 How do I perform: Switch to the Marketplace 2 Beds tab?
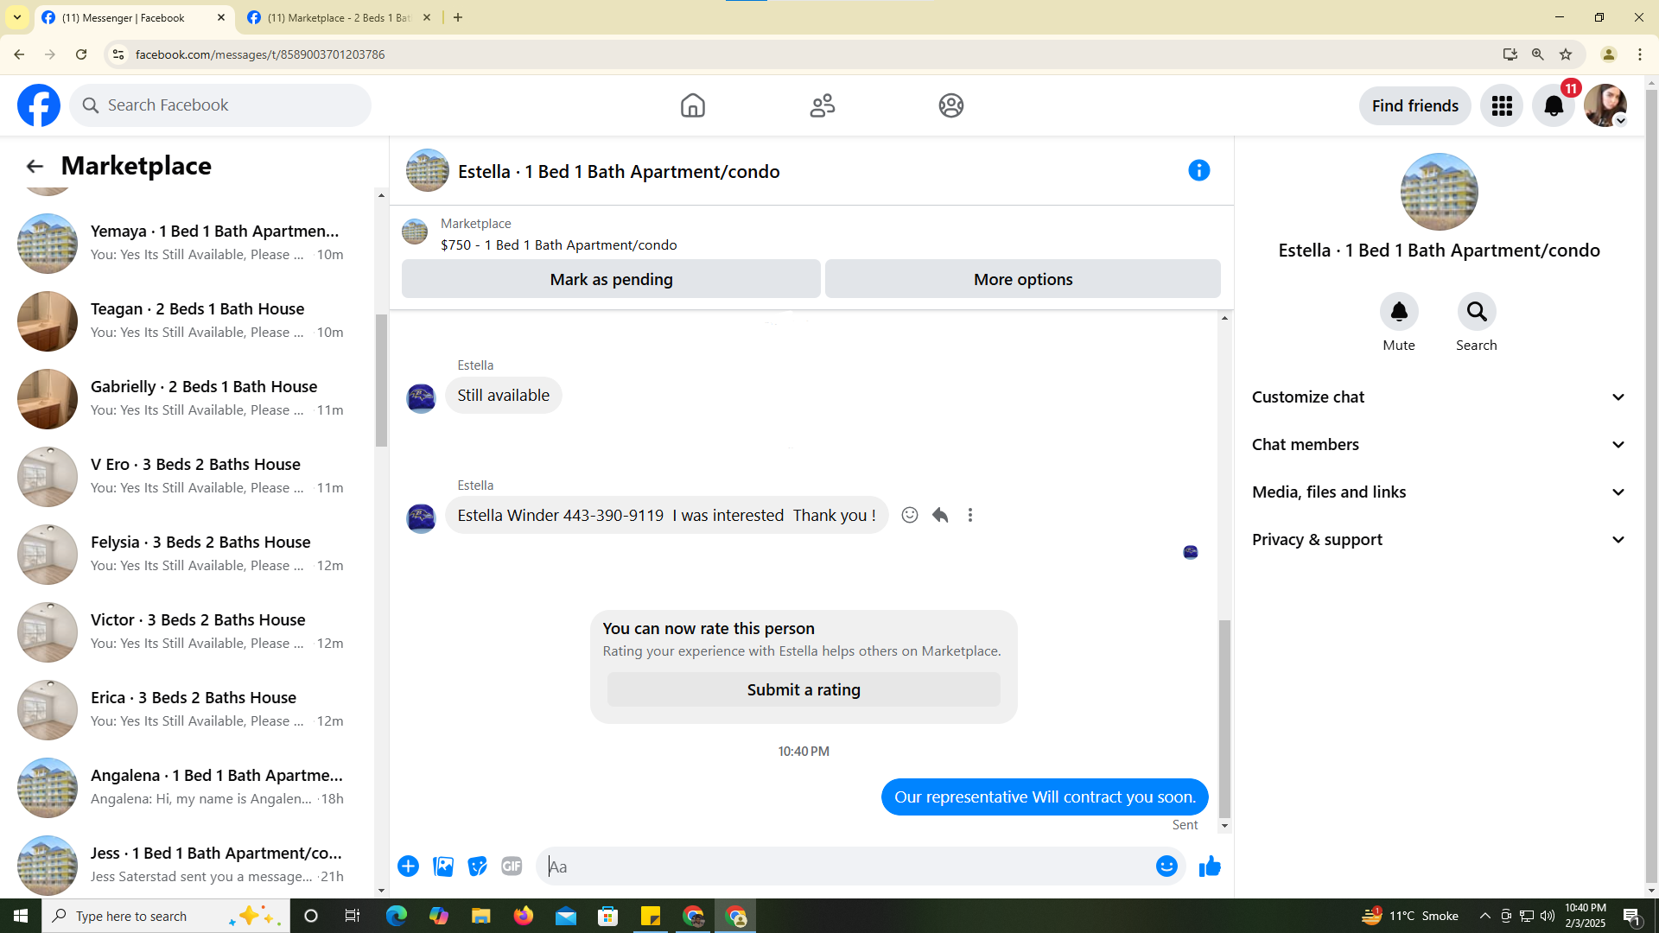pyautogui.click(x=339, y=18)
